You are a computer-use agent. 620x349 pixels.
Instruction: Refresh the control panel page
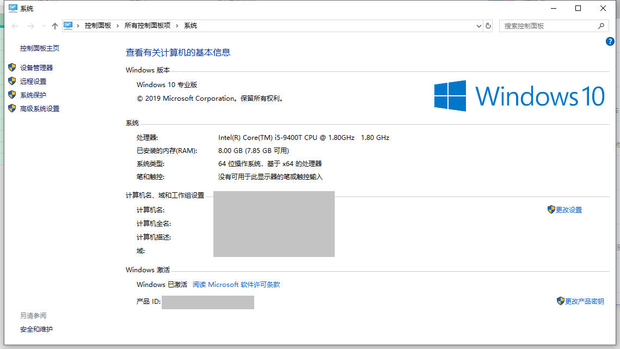click(x=488, y=26)
